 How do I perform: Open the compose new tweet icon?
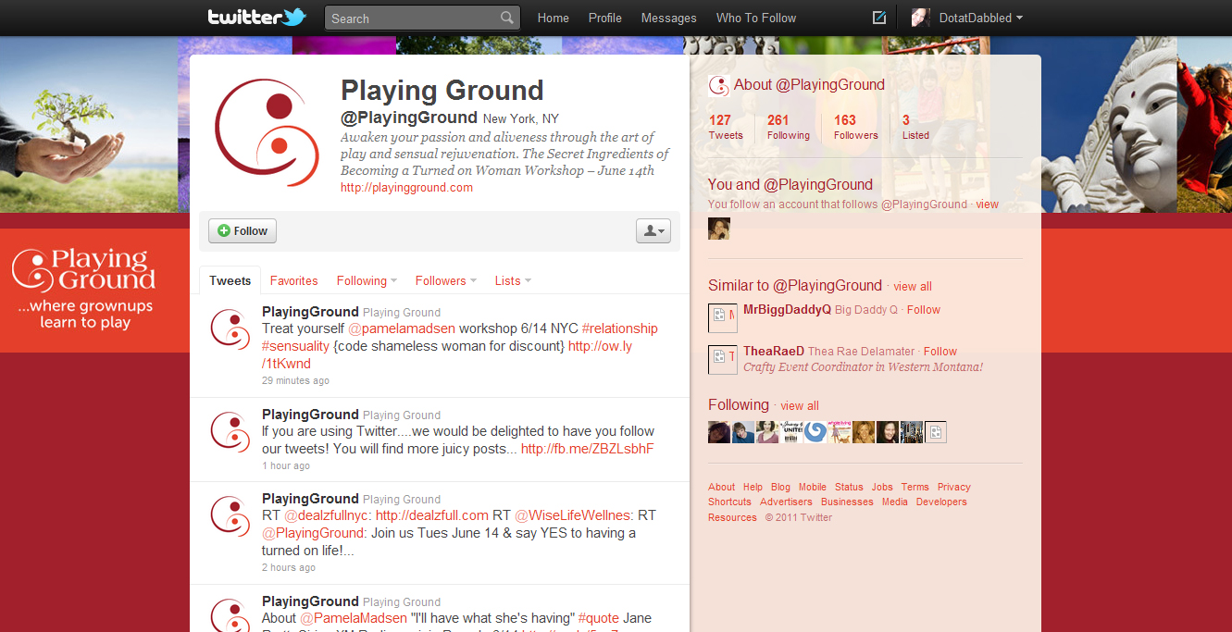coord(879,18)
